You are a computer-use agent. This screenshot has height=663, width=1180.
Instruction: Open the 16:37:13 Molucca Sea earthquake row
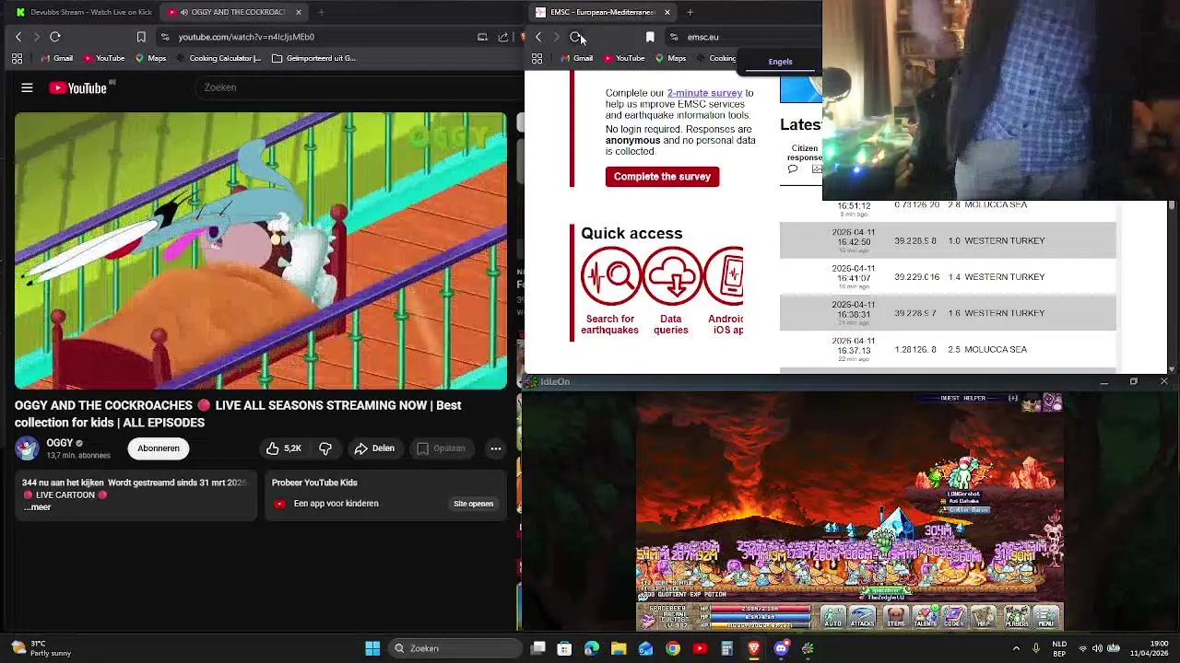point(948,350)
